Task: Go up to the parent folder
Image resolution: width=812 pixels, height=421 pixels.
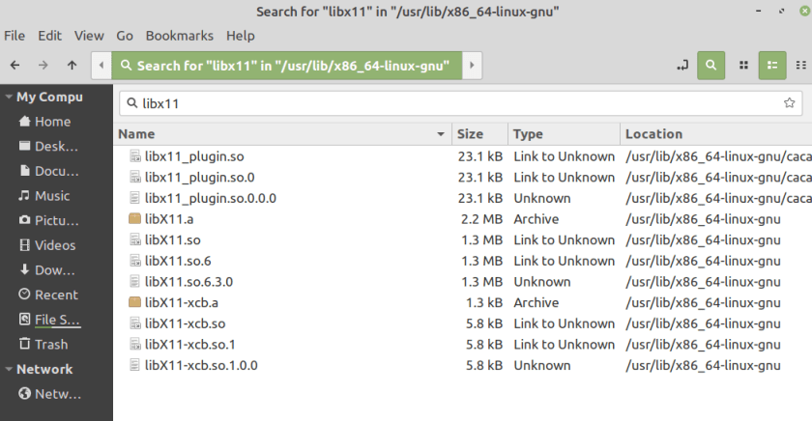Action: pyautogui.click(x=72, y=65)
